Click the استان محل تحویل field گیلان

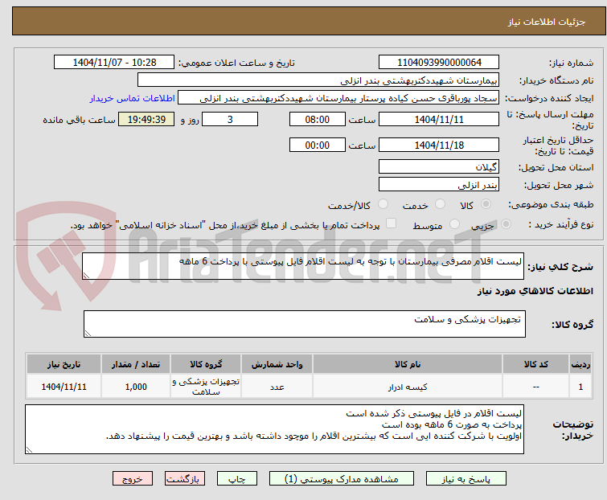439,166
